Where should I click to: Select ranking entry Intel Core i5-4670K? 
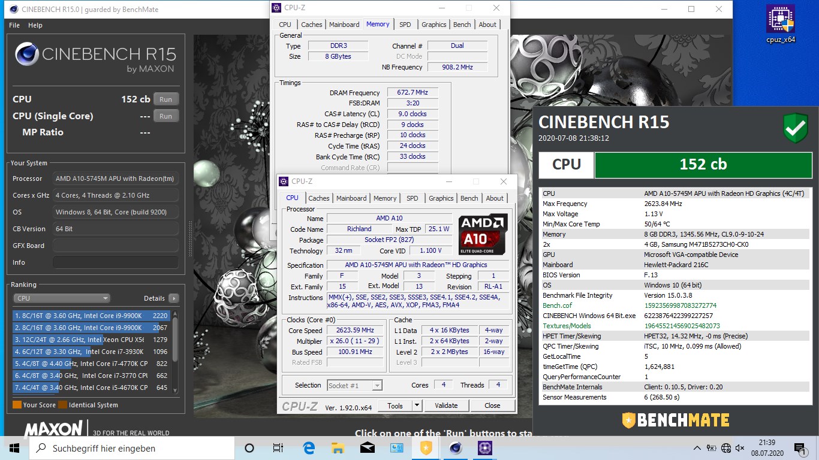91,388
